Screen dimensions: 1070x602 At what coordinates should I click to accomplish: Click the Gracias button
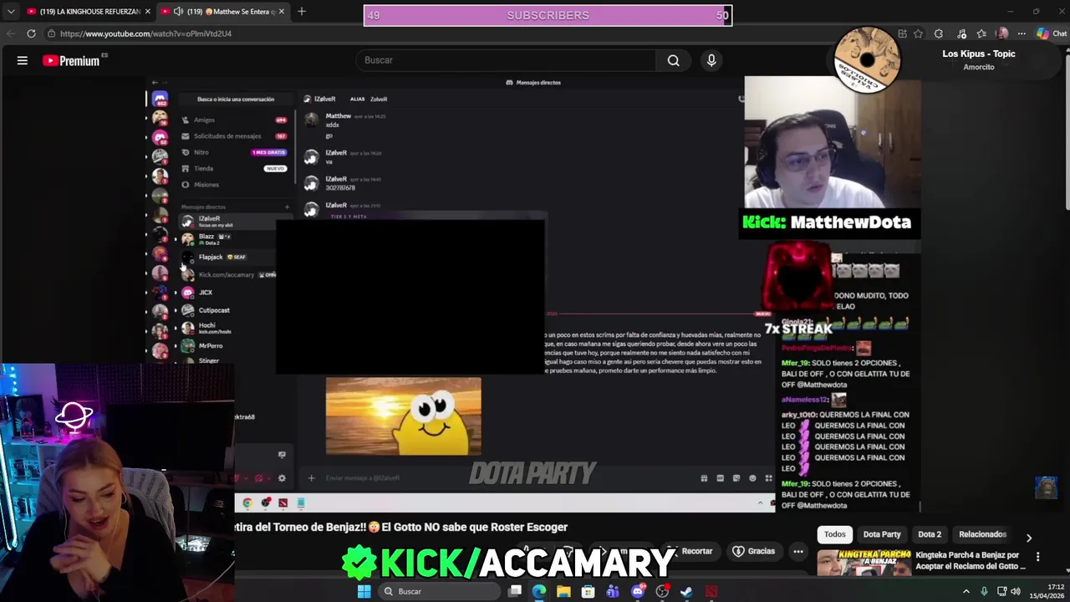tap(753, 552)
